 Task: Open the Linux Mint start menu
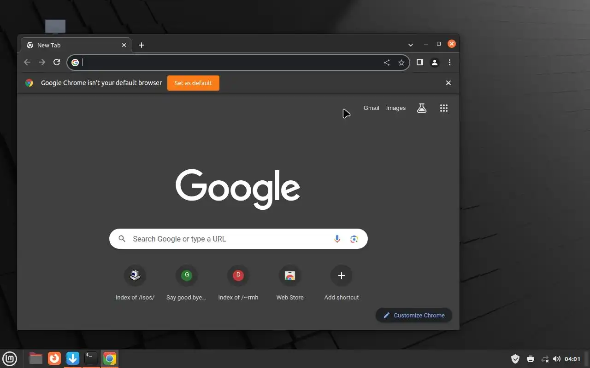pyautogui.click(x=10, y=358)
